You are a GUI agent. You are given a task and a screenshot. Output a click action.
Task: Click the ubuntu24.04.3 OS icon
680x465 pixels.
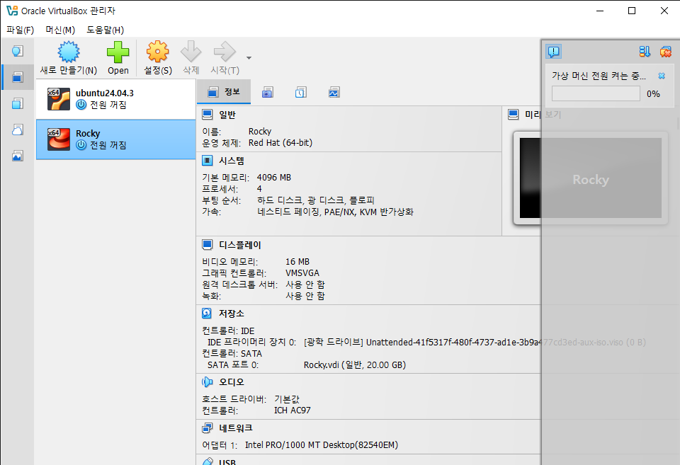[x=59, y=99]
